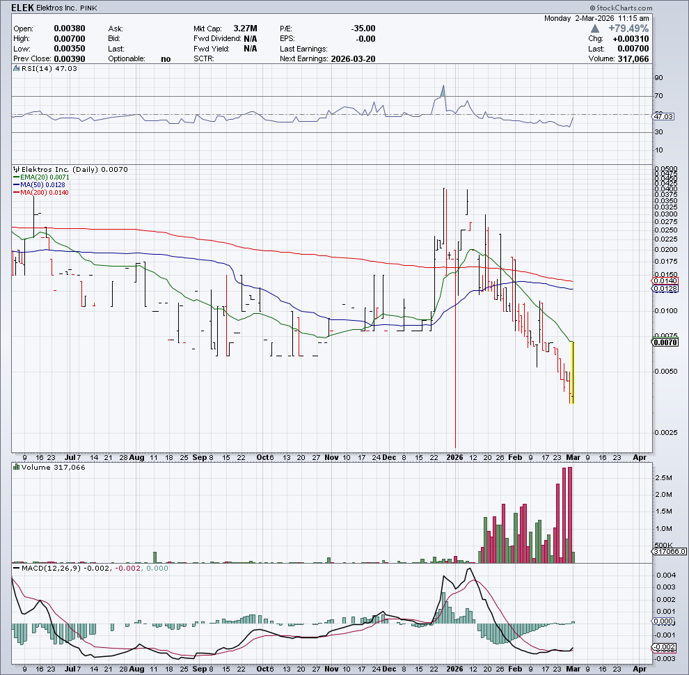
Task: Click the Aug label on the bottom date axis
Action: pyautogui.click(x=136, y=669)
